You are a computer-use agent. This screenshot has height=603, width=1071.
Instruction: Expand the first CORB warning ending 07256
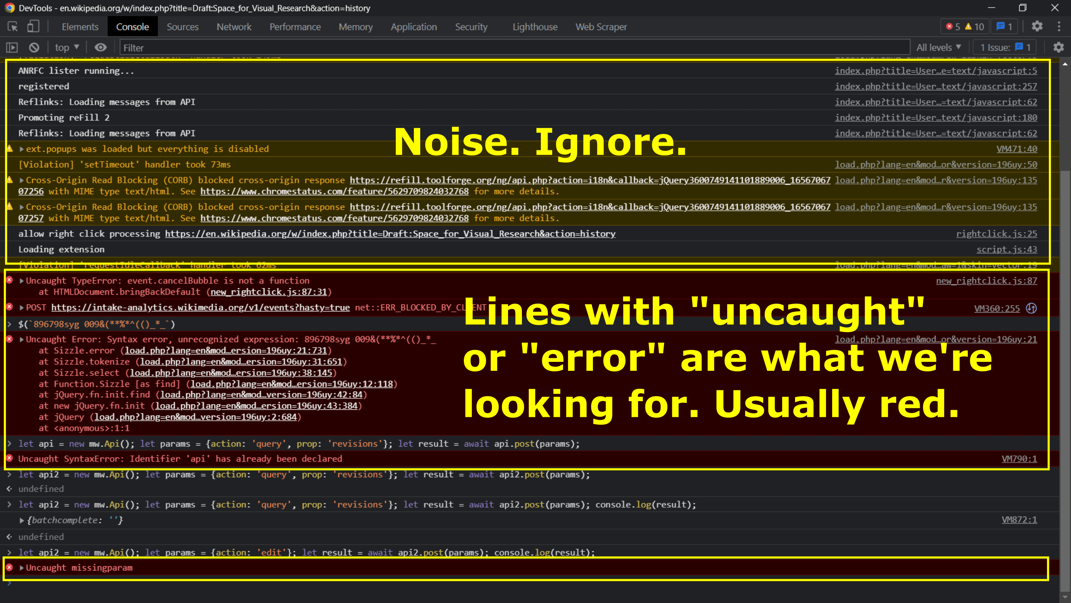22,180
